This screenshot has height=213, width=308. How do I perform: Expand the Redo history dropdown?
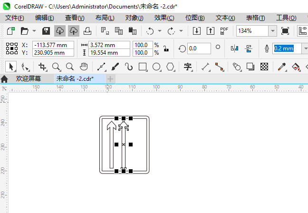coord(181,31)
